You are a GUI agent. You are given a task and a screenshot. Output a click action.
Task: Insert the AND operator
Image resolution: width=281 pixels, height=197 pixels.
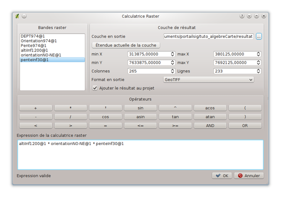pyautogui.click(x=210, y=125)
